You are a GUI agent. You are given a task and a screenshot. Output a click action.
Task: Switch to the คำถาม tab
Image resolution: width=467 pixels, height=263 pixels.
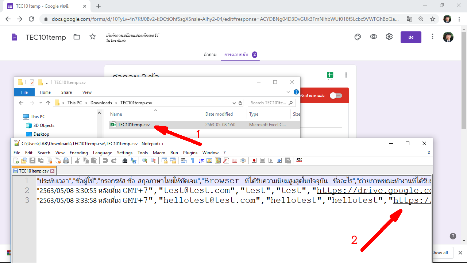[x=210, y=55]
